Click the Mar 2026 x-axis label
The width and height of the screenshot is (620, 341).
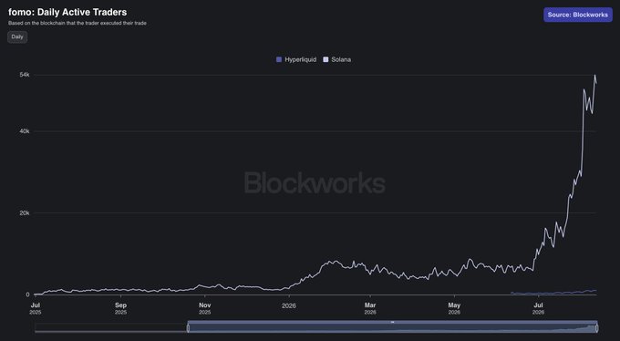tap(370, 308)
